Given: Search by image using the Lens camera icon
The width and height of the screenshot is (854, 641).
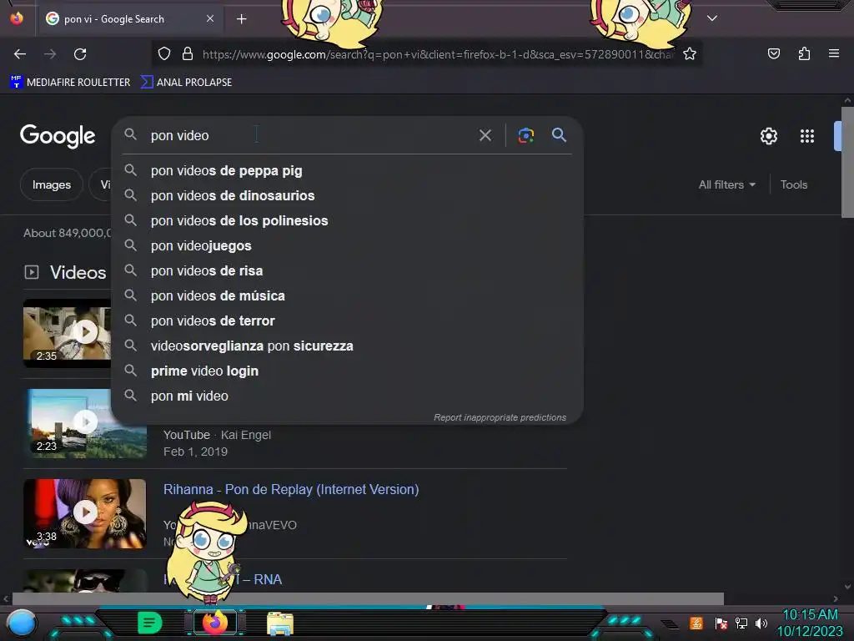Looking at the screenshot, I should [x=526, y=135].
